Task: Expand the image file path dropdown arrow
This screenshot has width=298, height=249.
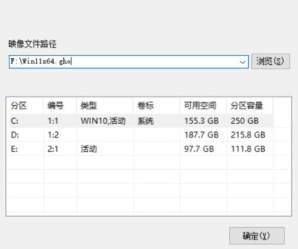Action: pos(243,62)
